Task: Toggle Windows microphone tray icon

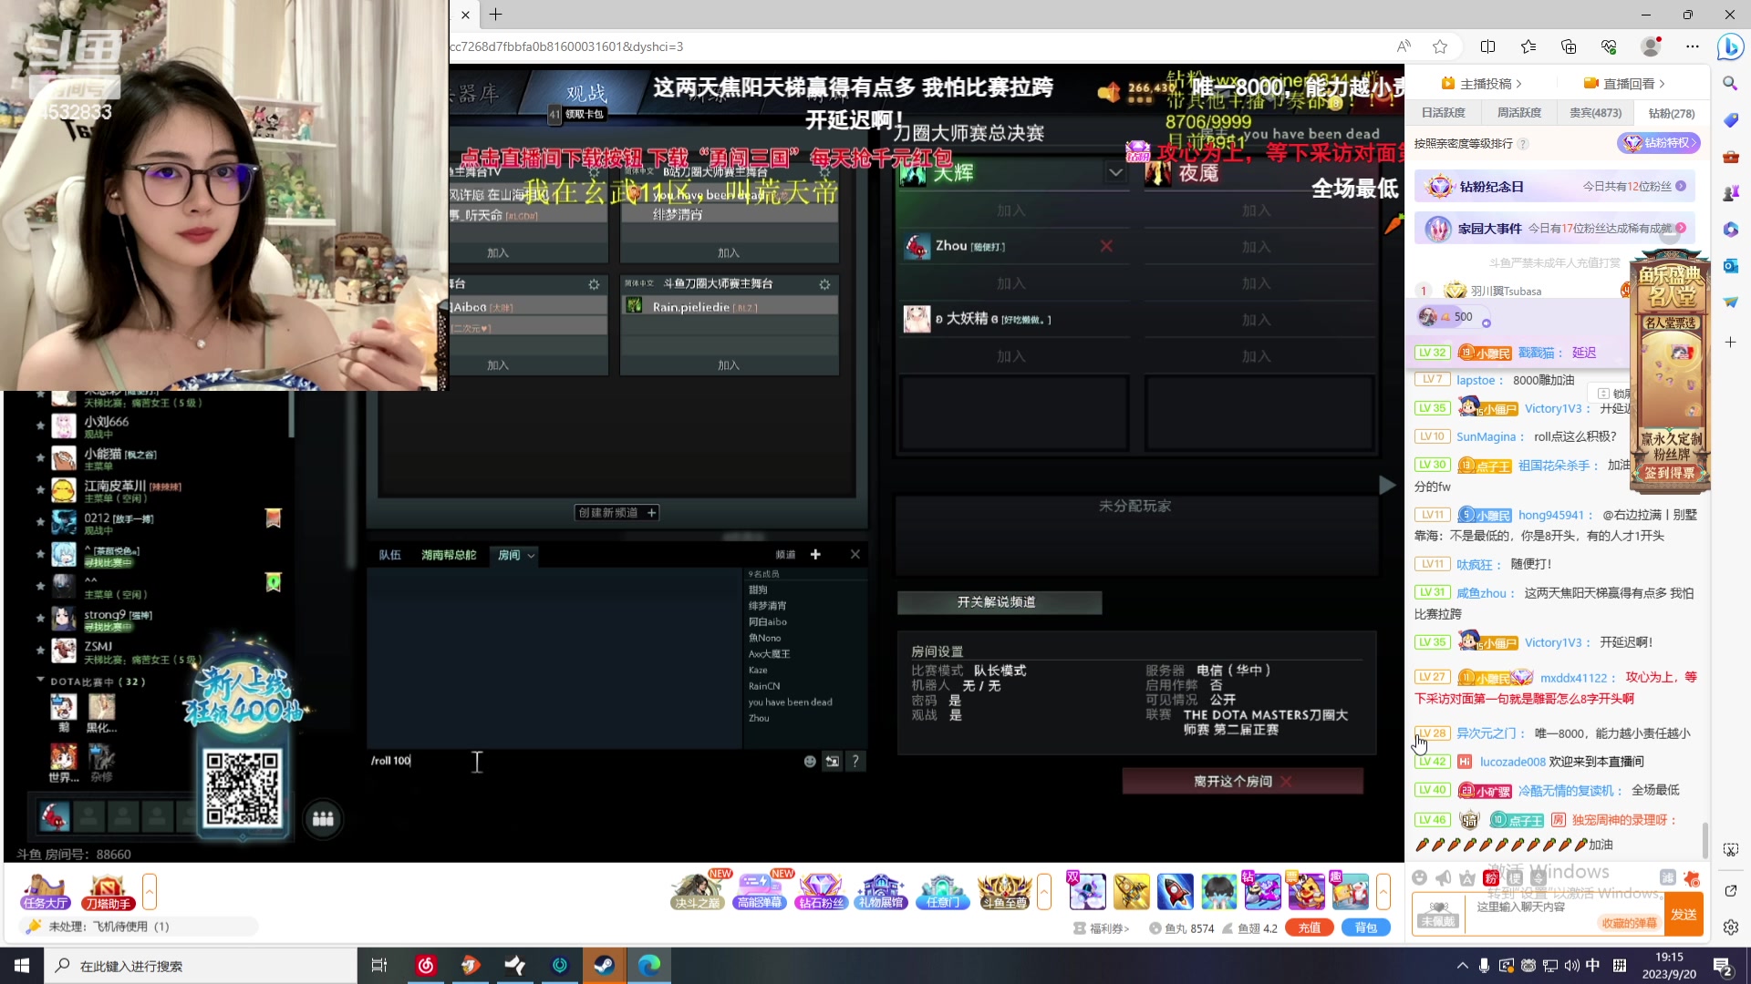Action: pyautogui.click(x=1484, y=966)
